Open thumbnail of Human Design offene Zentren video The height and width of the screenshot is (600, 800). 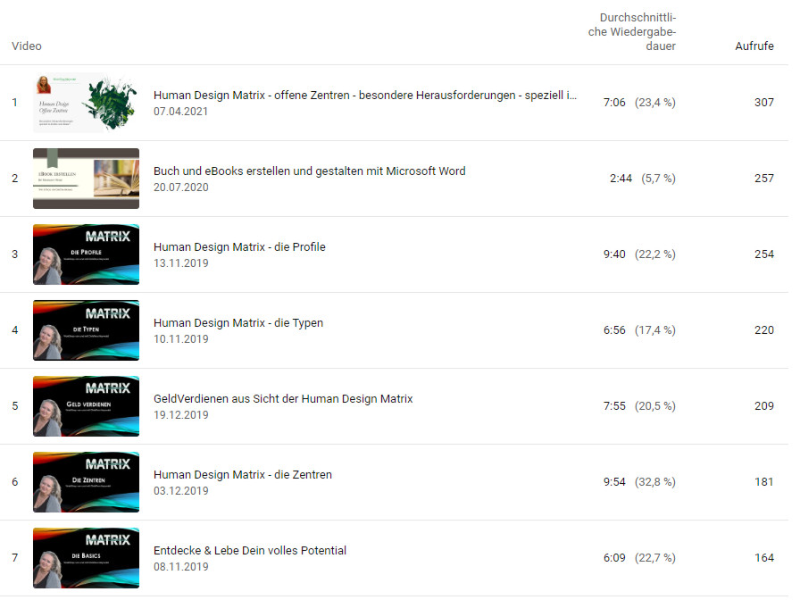pos(86,103)
